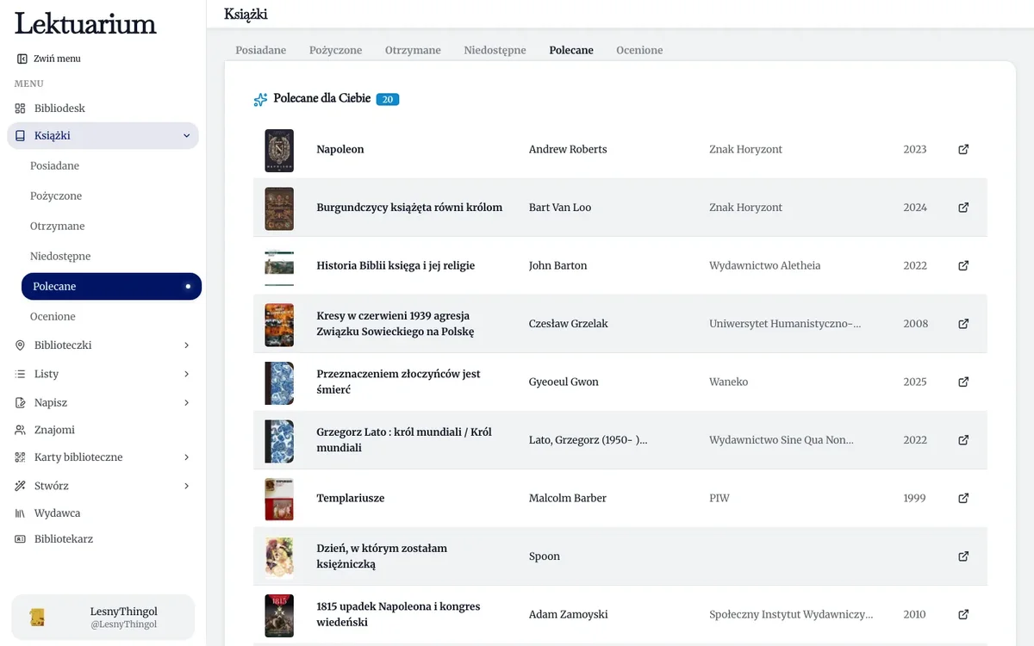Switch to the Otrzymane tab

tap(413, 50)
